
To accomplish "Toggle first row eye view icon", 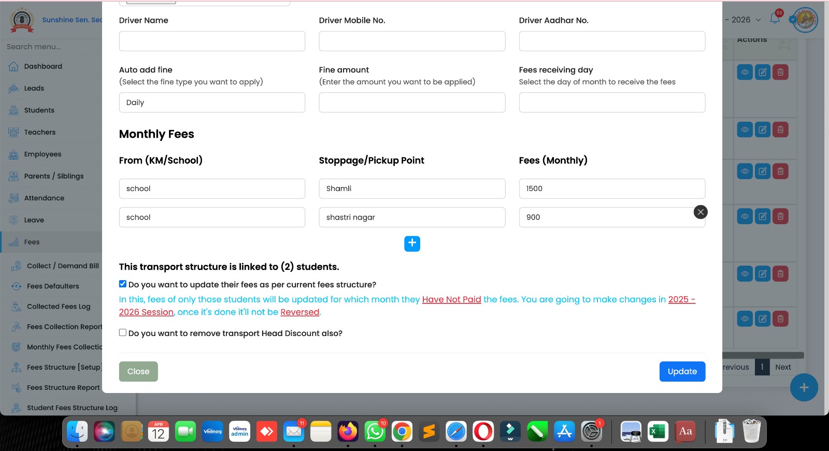I will 745,72.
